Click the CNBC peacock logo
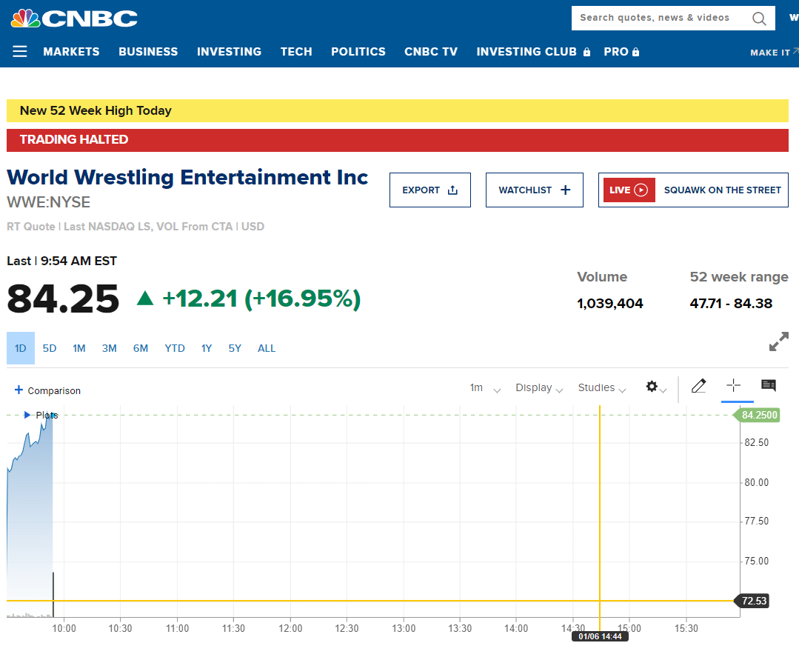This screenshot has height=660, width=799. (x=74, y=19)
